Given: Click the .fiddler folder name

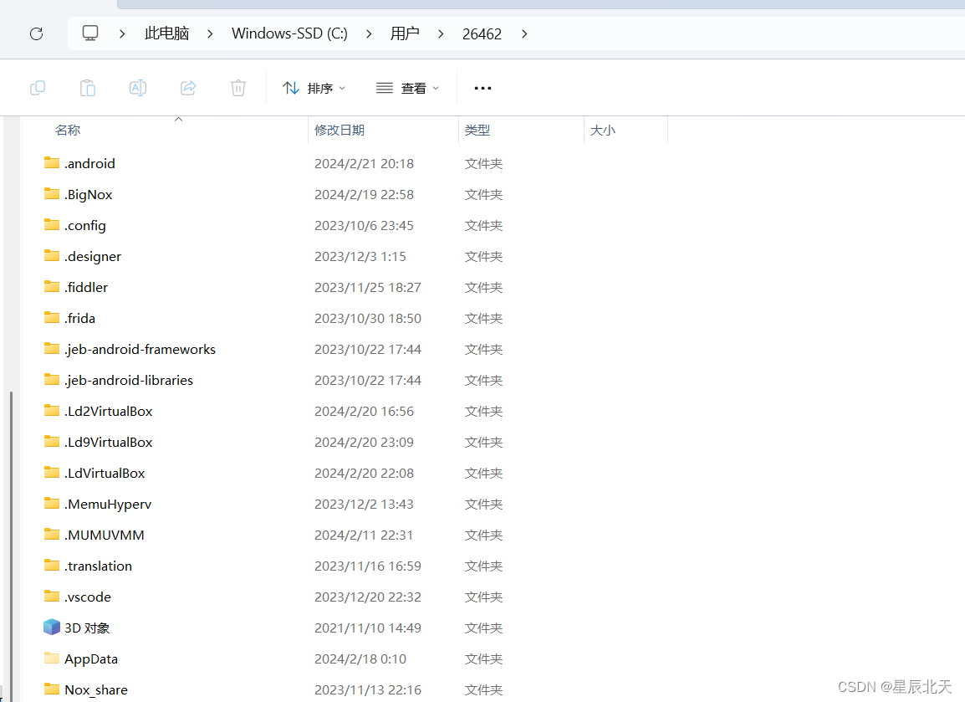Looking at the screenshot, I should (x=86, y=287).
